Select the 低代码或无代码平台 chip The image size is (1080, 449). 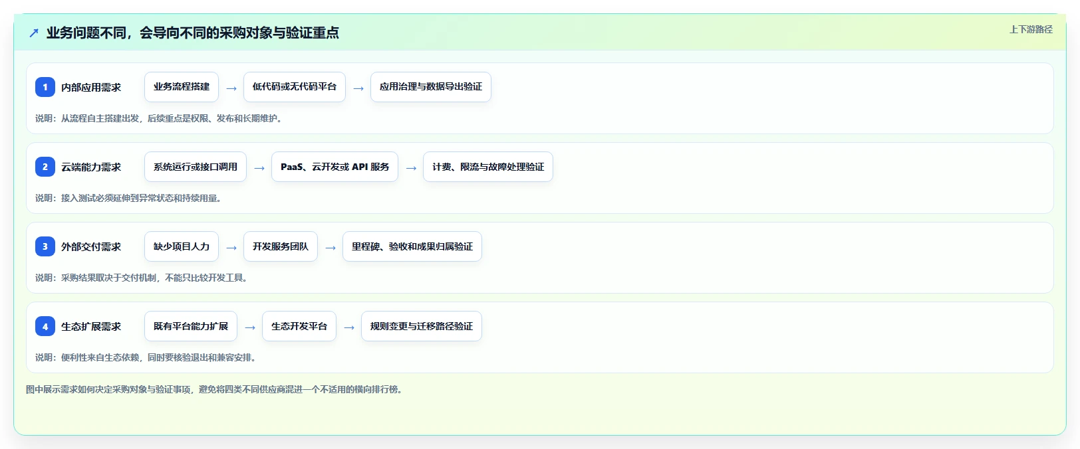[x=295, y=87]
